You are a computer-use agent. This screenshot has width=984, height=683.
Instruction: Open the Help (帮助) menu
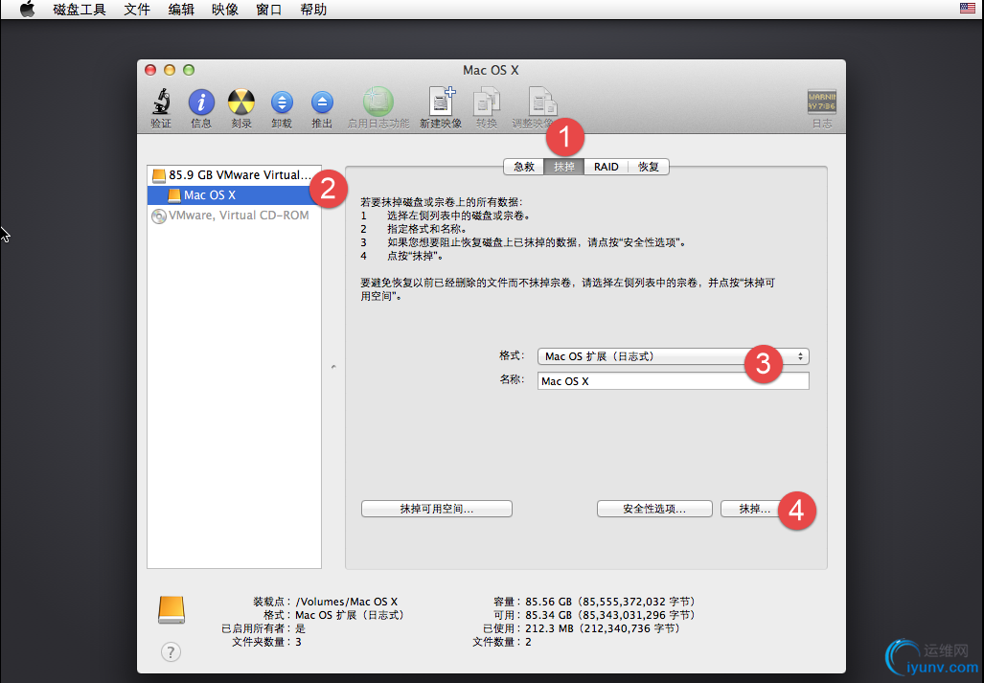pos(313,10)
